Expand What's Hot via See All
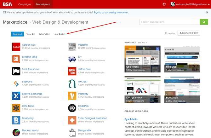 pos(142,42)
